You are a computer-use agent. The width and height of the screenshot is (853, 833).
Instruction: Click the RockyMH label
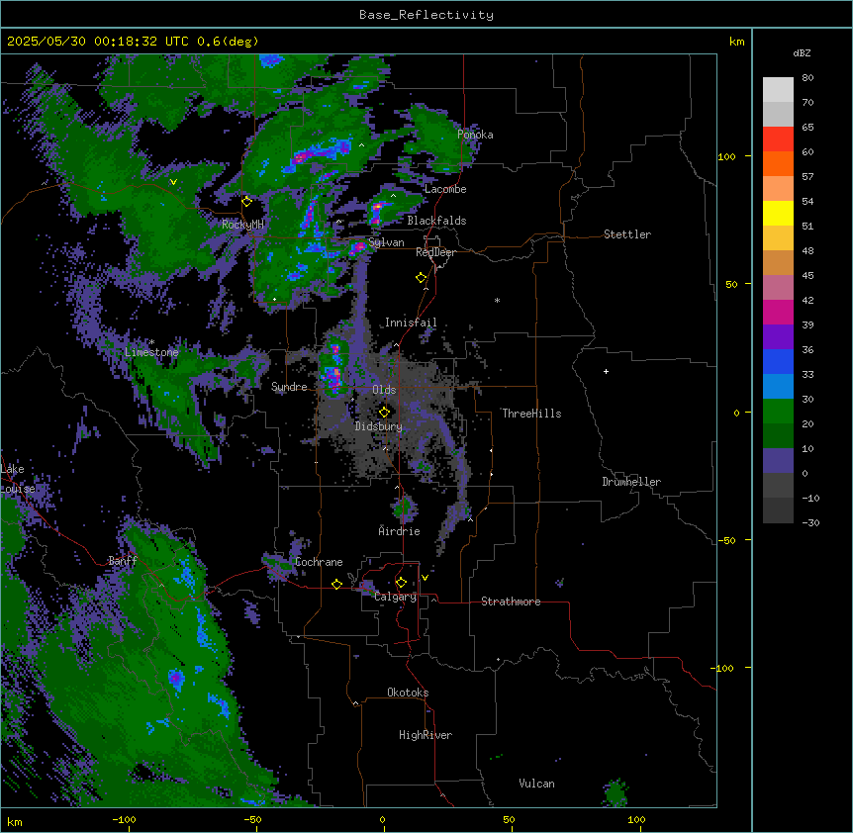pos(242,225)
